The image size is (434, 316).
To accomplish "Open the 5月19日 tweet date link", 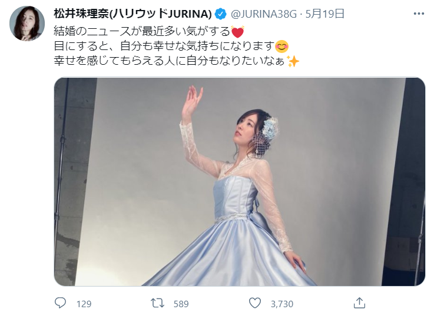I will [x=325, y=14].
